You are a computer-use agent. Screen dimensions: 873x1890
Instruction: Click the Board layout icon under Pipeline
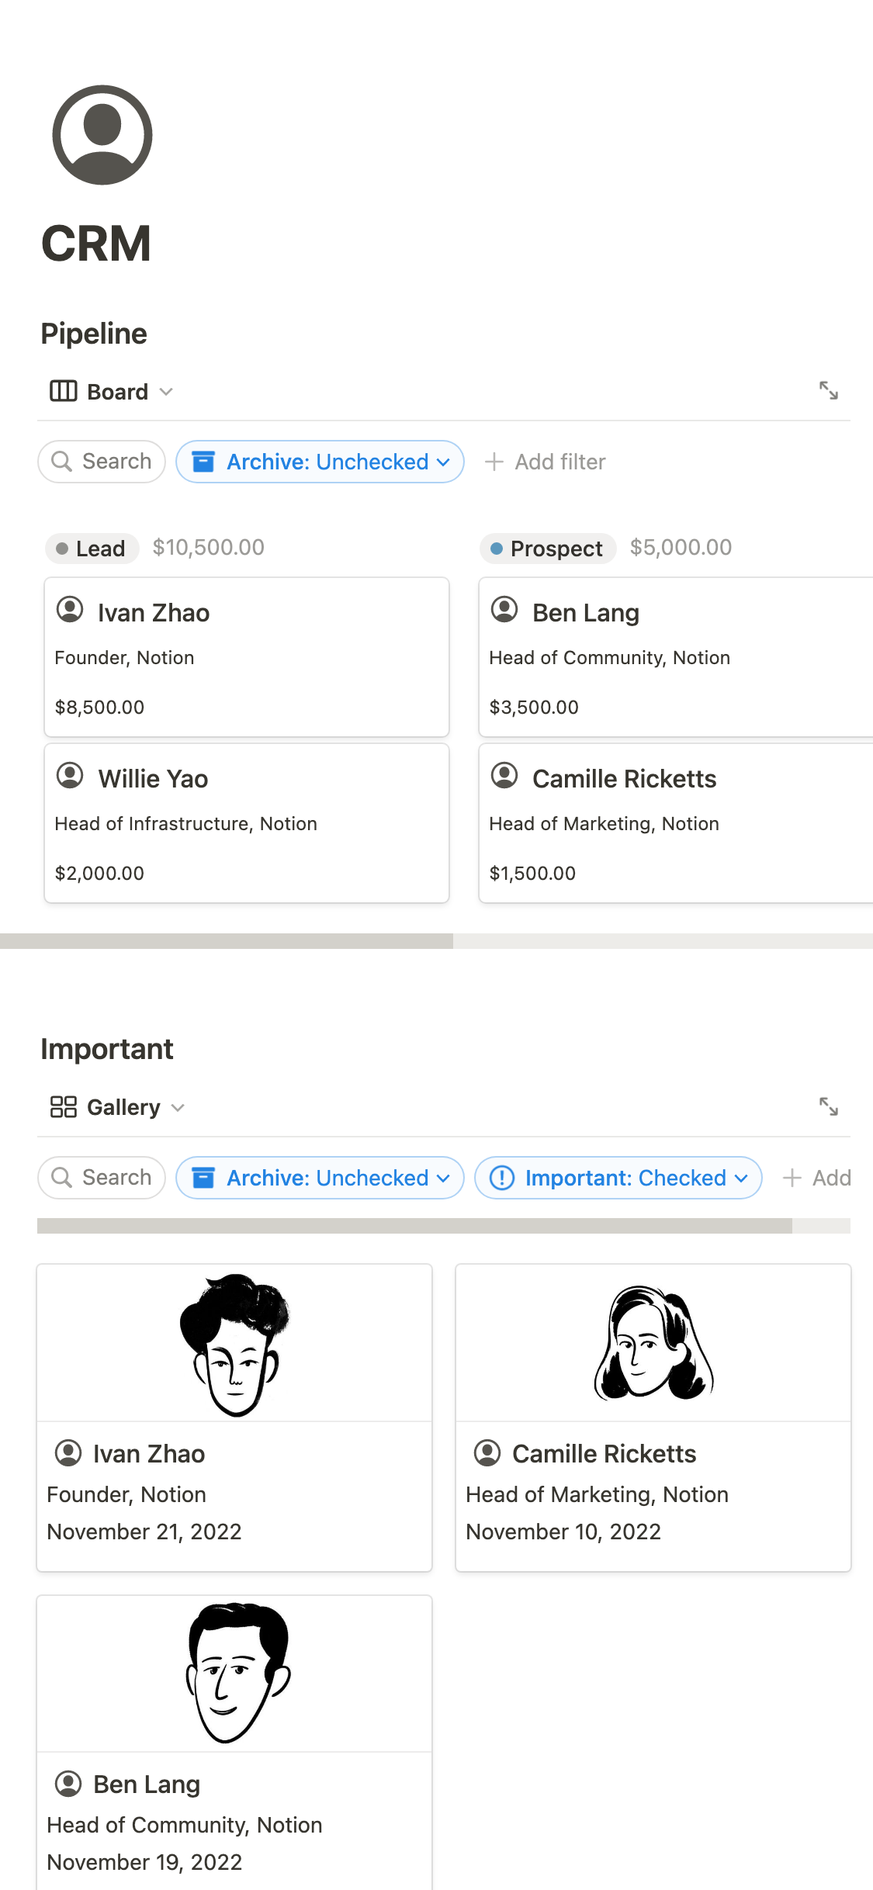(x=63, y=391)
